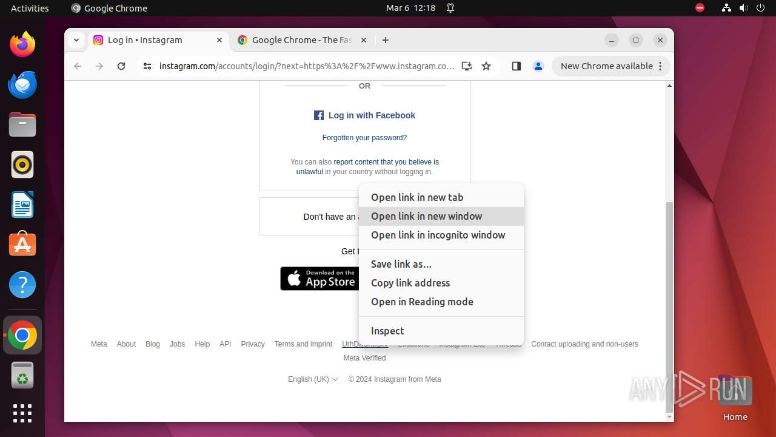Screen dimensions: 776x437
Task: Open the unlawful content report link
Action: [367, 167]
